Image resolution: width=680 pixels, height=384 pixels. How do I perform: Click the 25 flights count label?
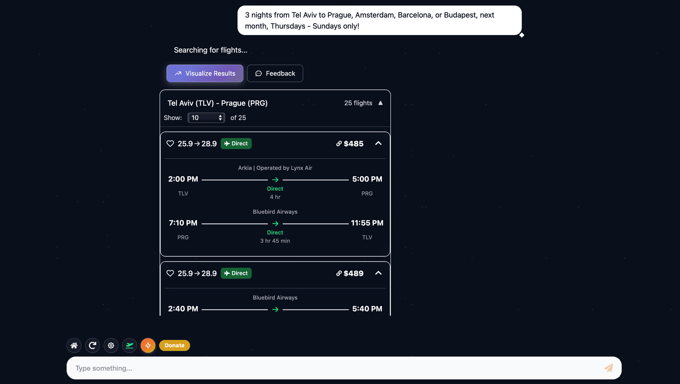click(x=358, y=103)
